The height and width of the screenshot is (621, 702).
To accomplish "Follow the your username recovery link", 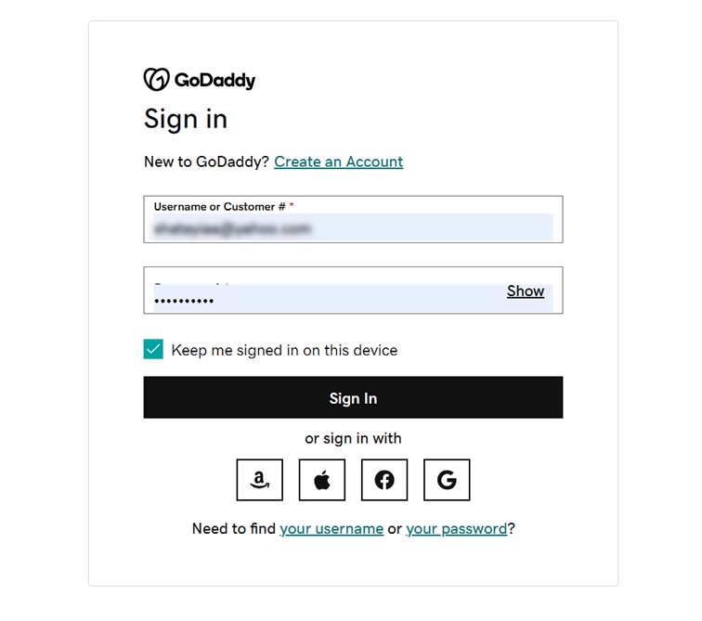I will (x=331, y=529).
